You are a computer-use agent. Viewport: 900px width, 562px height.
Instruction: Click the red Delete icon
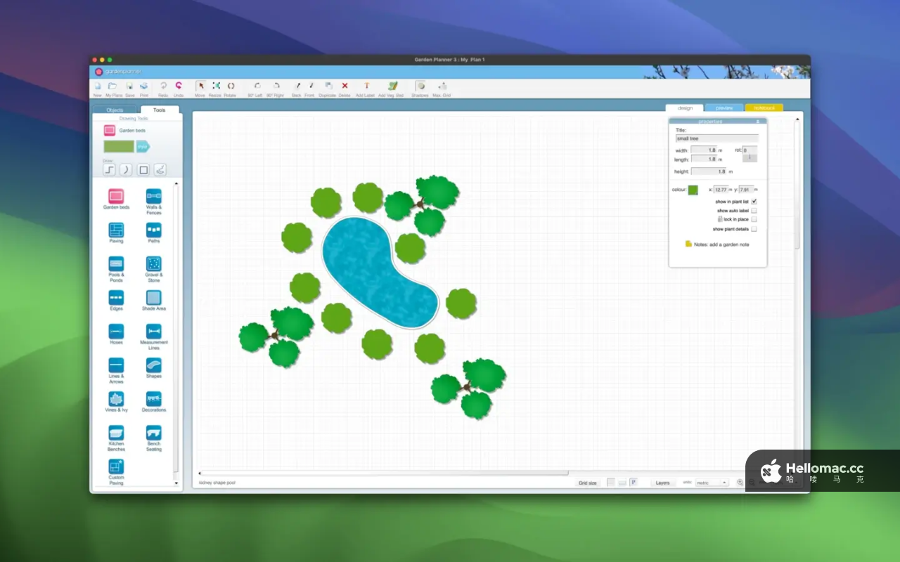coord(345,86)
